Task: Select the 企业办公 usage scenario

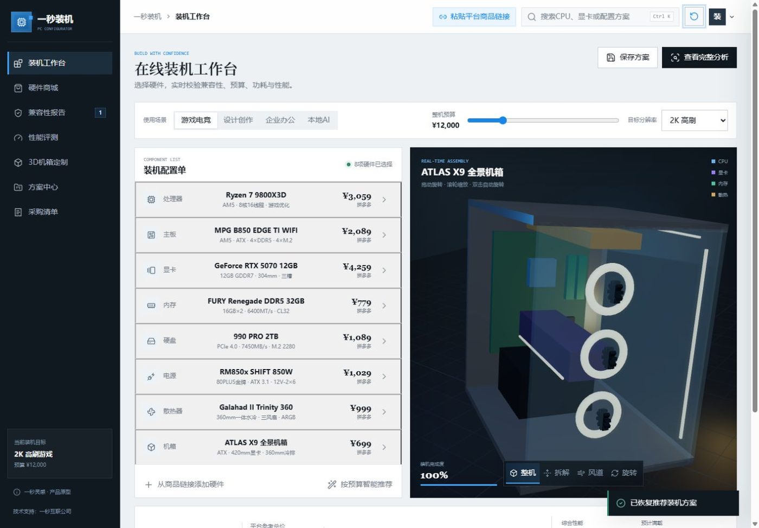Action: coord(280,120)
